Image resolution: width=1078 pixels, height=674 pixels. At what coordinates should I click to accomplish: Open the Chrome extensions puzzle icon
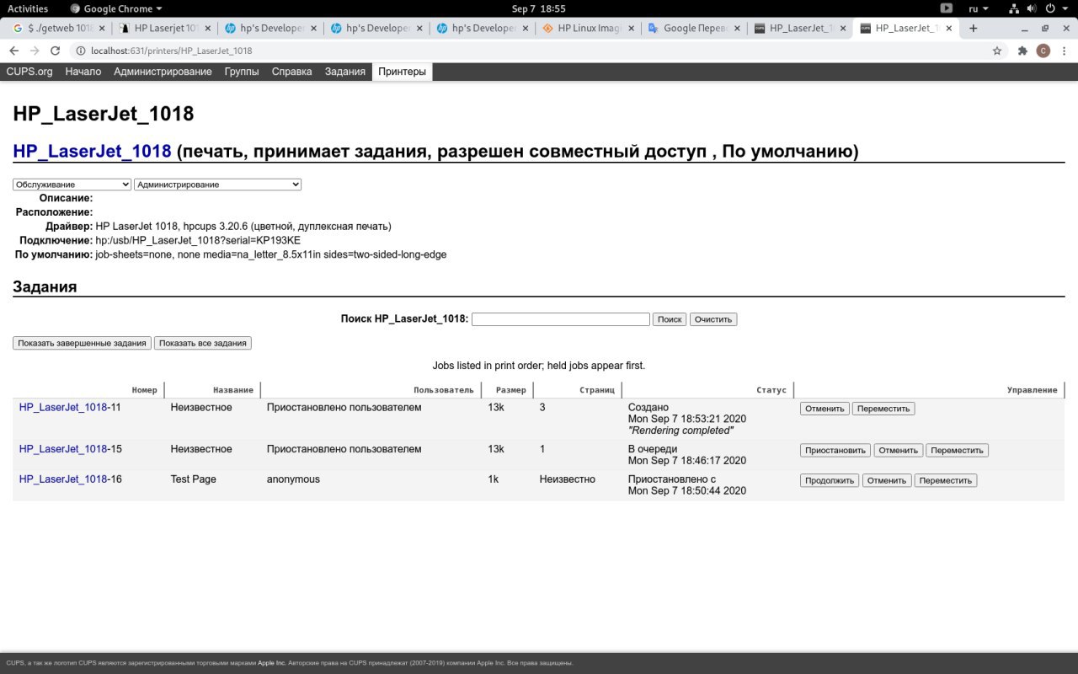(x=1022, y=51)
